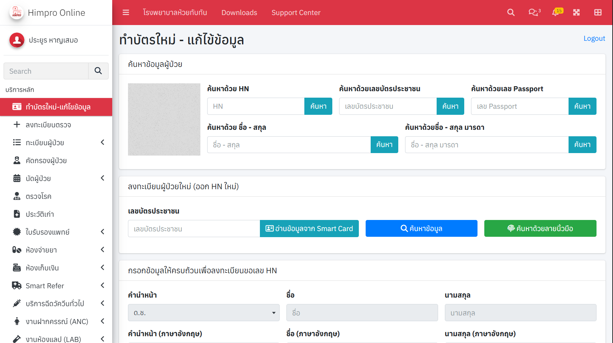Viewport: 613px width, 343px height.
Task: Open messages via the chat bubble icon
Action: pos(533,12)
